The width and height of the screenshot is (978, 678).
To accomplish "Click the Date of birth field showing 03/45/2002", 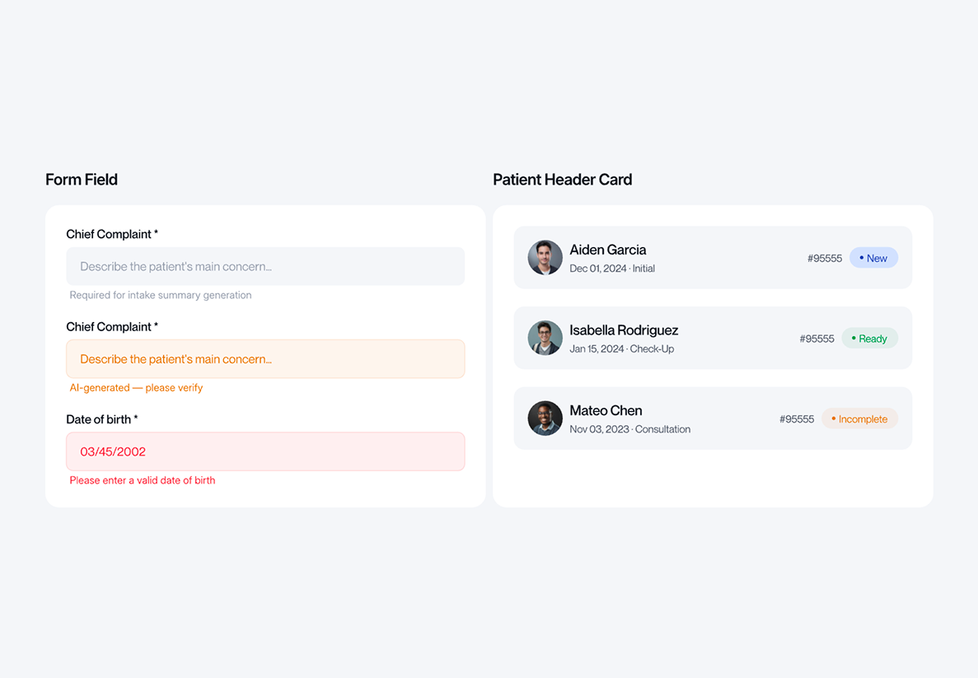I will point(265,451).
